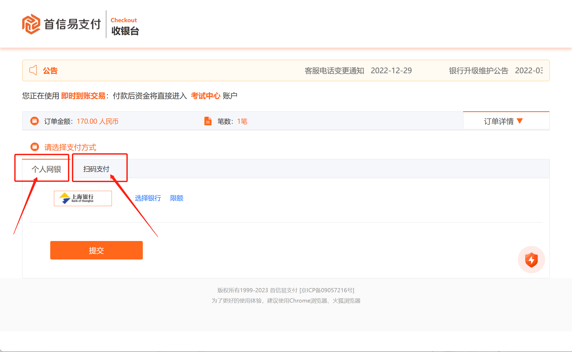The image size is (572, 352).
Task: Open 银行升级维护公告 announcement
Action: (478, 71)
